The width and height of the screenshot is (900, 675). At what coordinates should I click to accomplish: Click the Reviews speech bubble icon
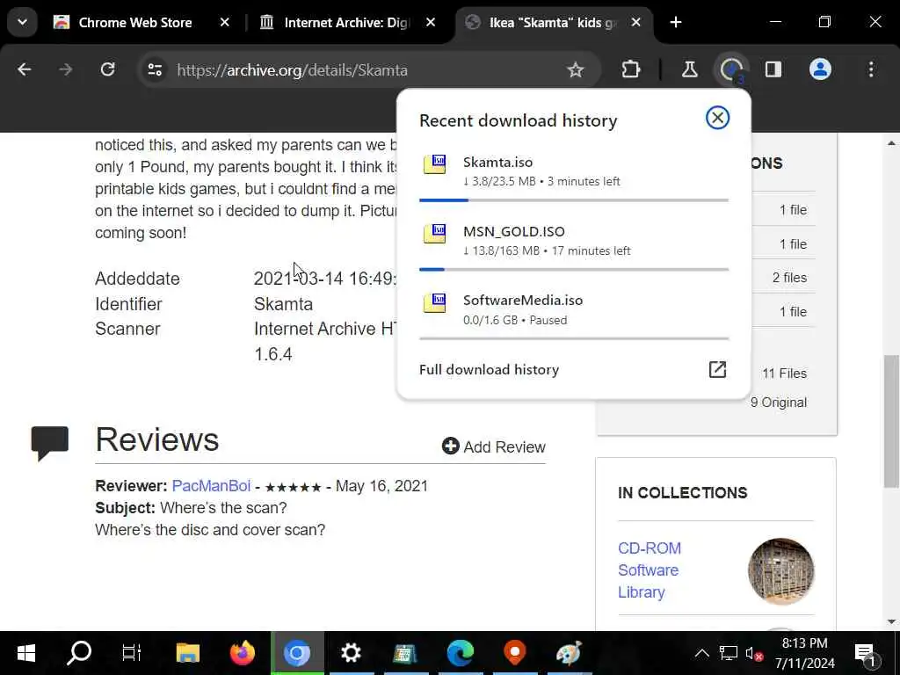click(50, 443)
